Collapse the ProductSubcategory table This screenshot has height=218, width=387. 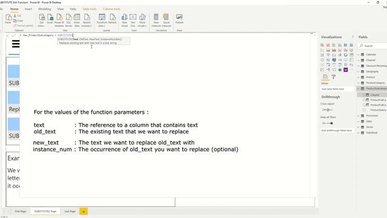359,88
